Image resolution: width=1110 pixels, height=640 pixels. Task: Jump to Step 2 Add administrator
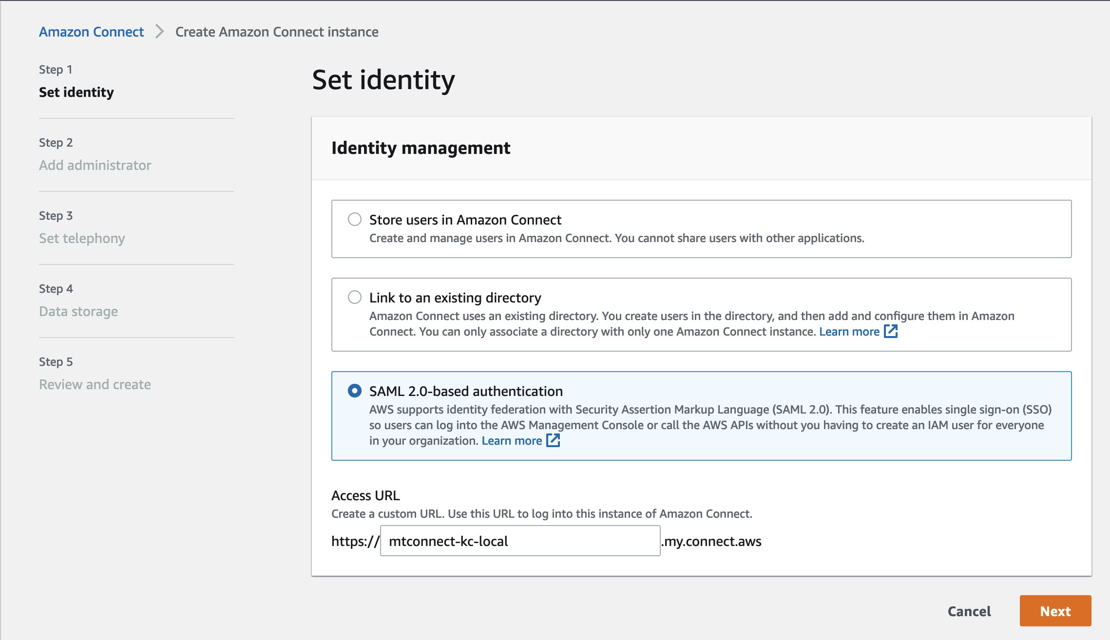point(96,165)
